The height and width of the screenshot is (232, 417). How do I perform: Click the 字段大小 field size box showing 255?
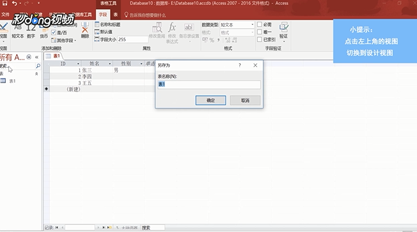coord(132,40)
